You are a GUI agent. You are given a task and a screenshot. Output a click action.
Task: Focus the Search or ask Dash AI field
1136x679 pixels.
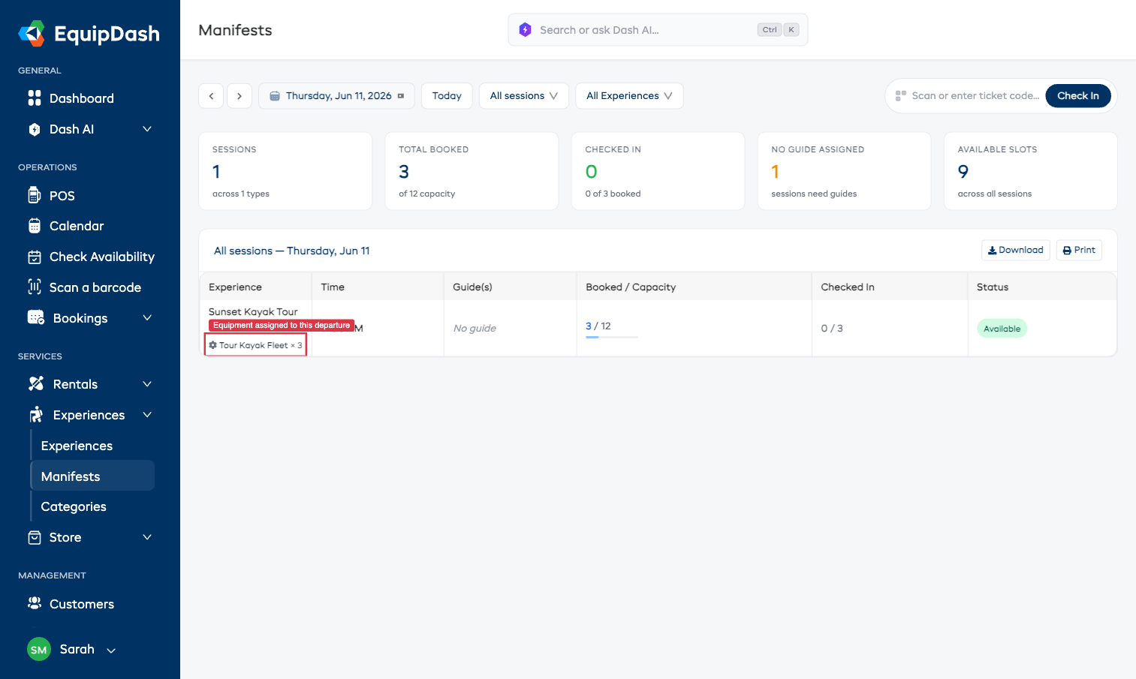658,30
